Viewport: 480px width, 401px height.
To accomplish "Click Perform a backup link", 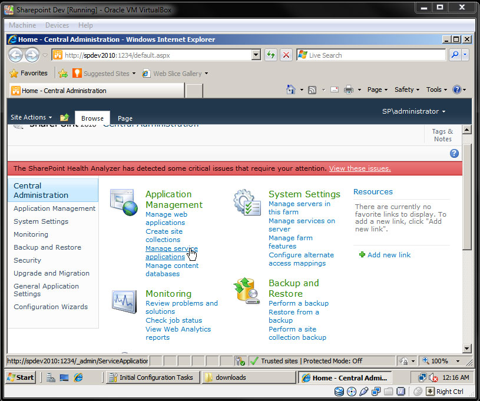I will click(299, 303).
